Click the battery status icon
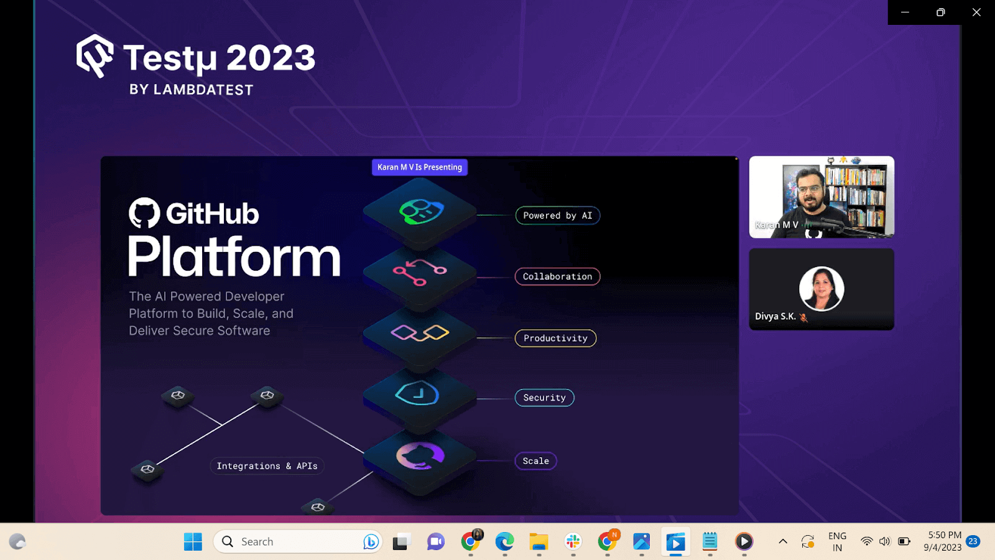Image resolution: width=995 pixels, height=560 pixels. 904,541
